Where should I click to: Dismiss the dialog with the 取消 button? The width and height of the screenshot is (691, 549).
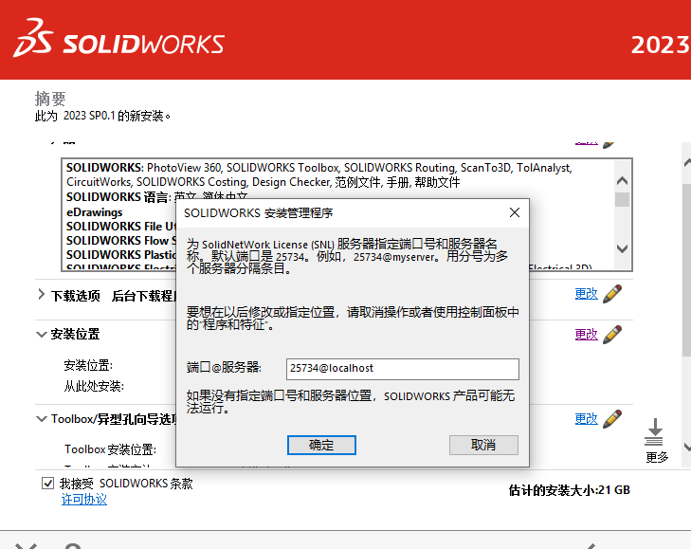point(483,445)
